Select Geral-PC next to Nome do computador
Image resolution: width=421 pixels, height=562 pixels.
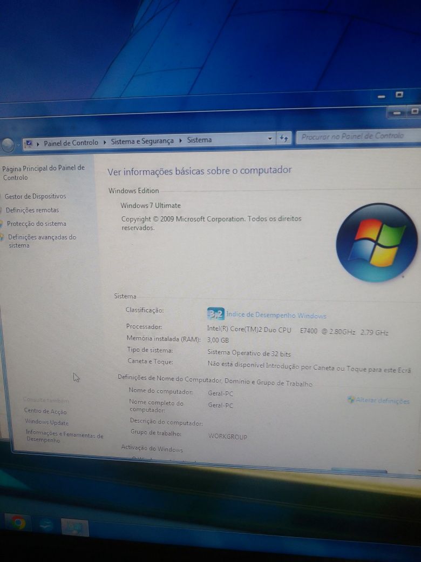click(x=221, y=393)
